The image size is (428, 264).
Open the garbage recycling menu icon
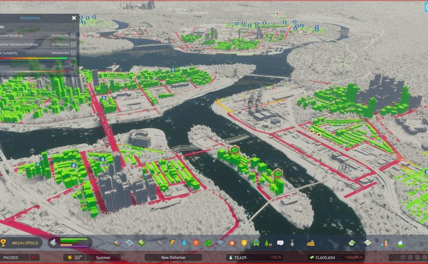tap(207, 243)
